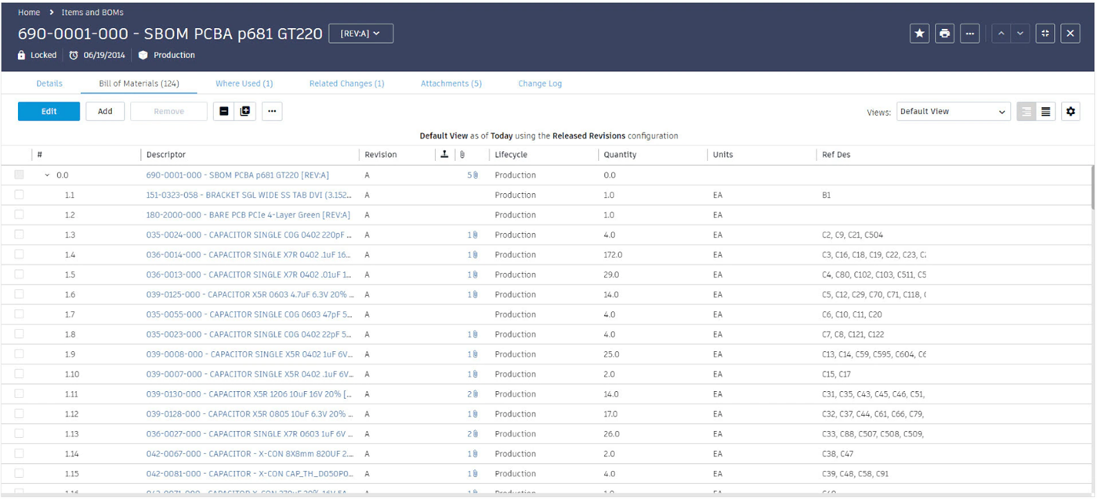The height and width of the screenshot is (499, 1097).
Task: Open the REV:A revision dropdown
Action: tap(360, 34)
